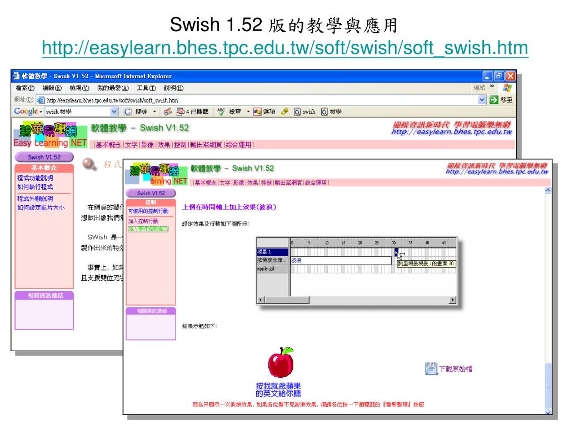This screenshot has width=569, height=426.
Task: Open the dropdown arrow beside 檢查
Action: 248,111
